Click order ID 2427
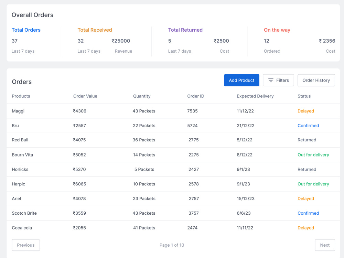This screenshot has width=344, height=258. (194, 169)
